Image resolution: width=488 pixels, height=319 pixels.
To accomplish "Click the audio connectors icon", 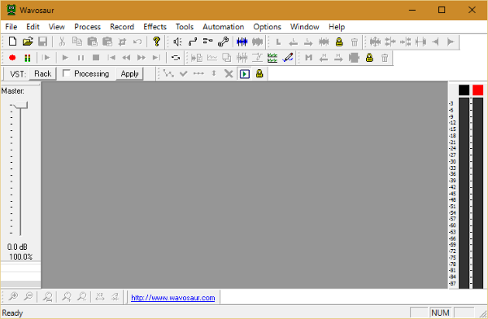I will pyautogui.click(x=207, y=42).
